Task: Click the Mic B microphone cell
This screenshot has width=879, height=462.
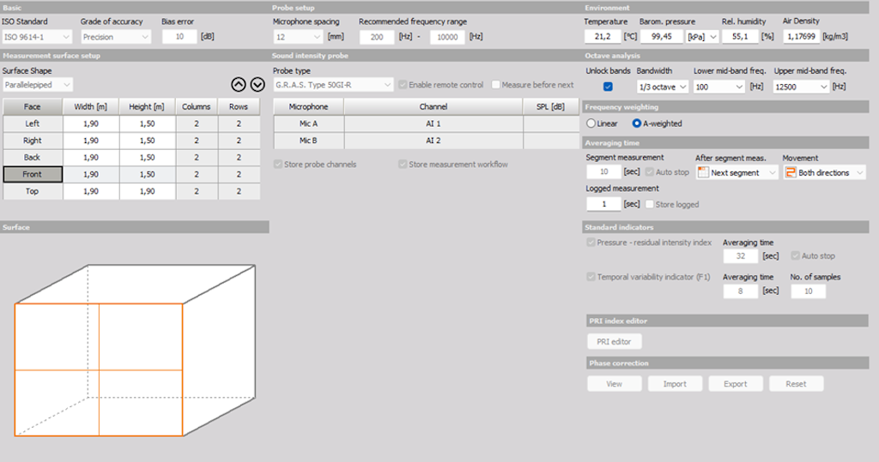Action: pyautogui.click(x=308, y=141)
